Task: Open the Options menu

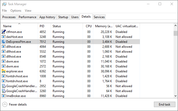Action: [x=16, y=11]
